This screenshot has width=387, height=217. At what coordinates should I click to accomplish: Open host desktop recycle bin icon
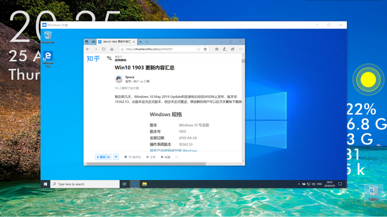(x=373, y=193)
